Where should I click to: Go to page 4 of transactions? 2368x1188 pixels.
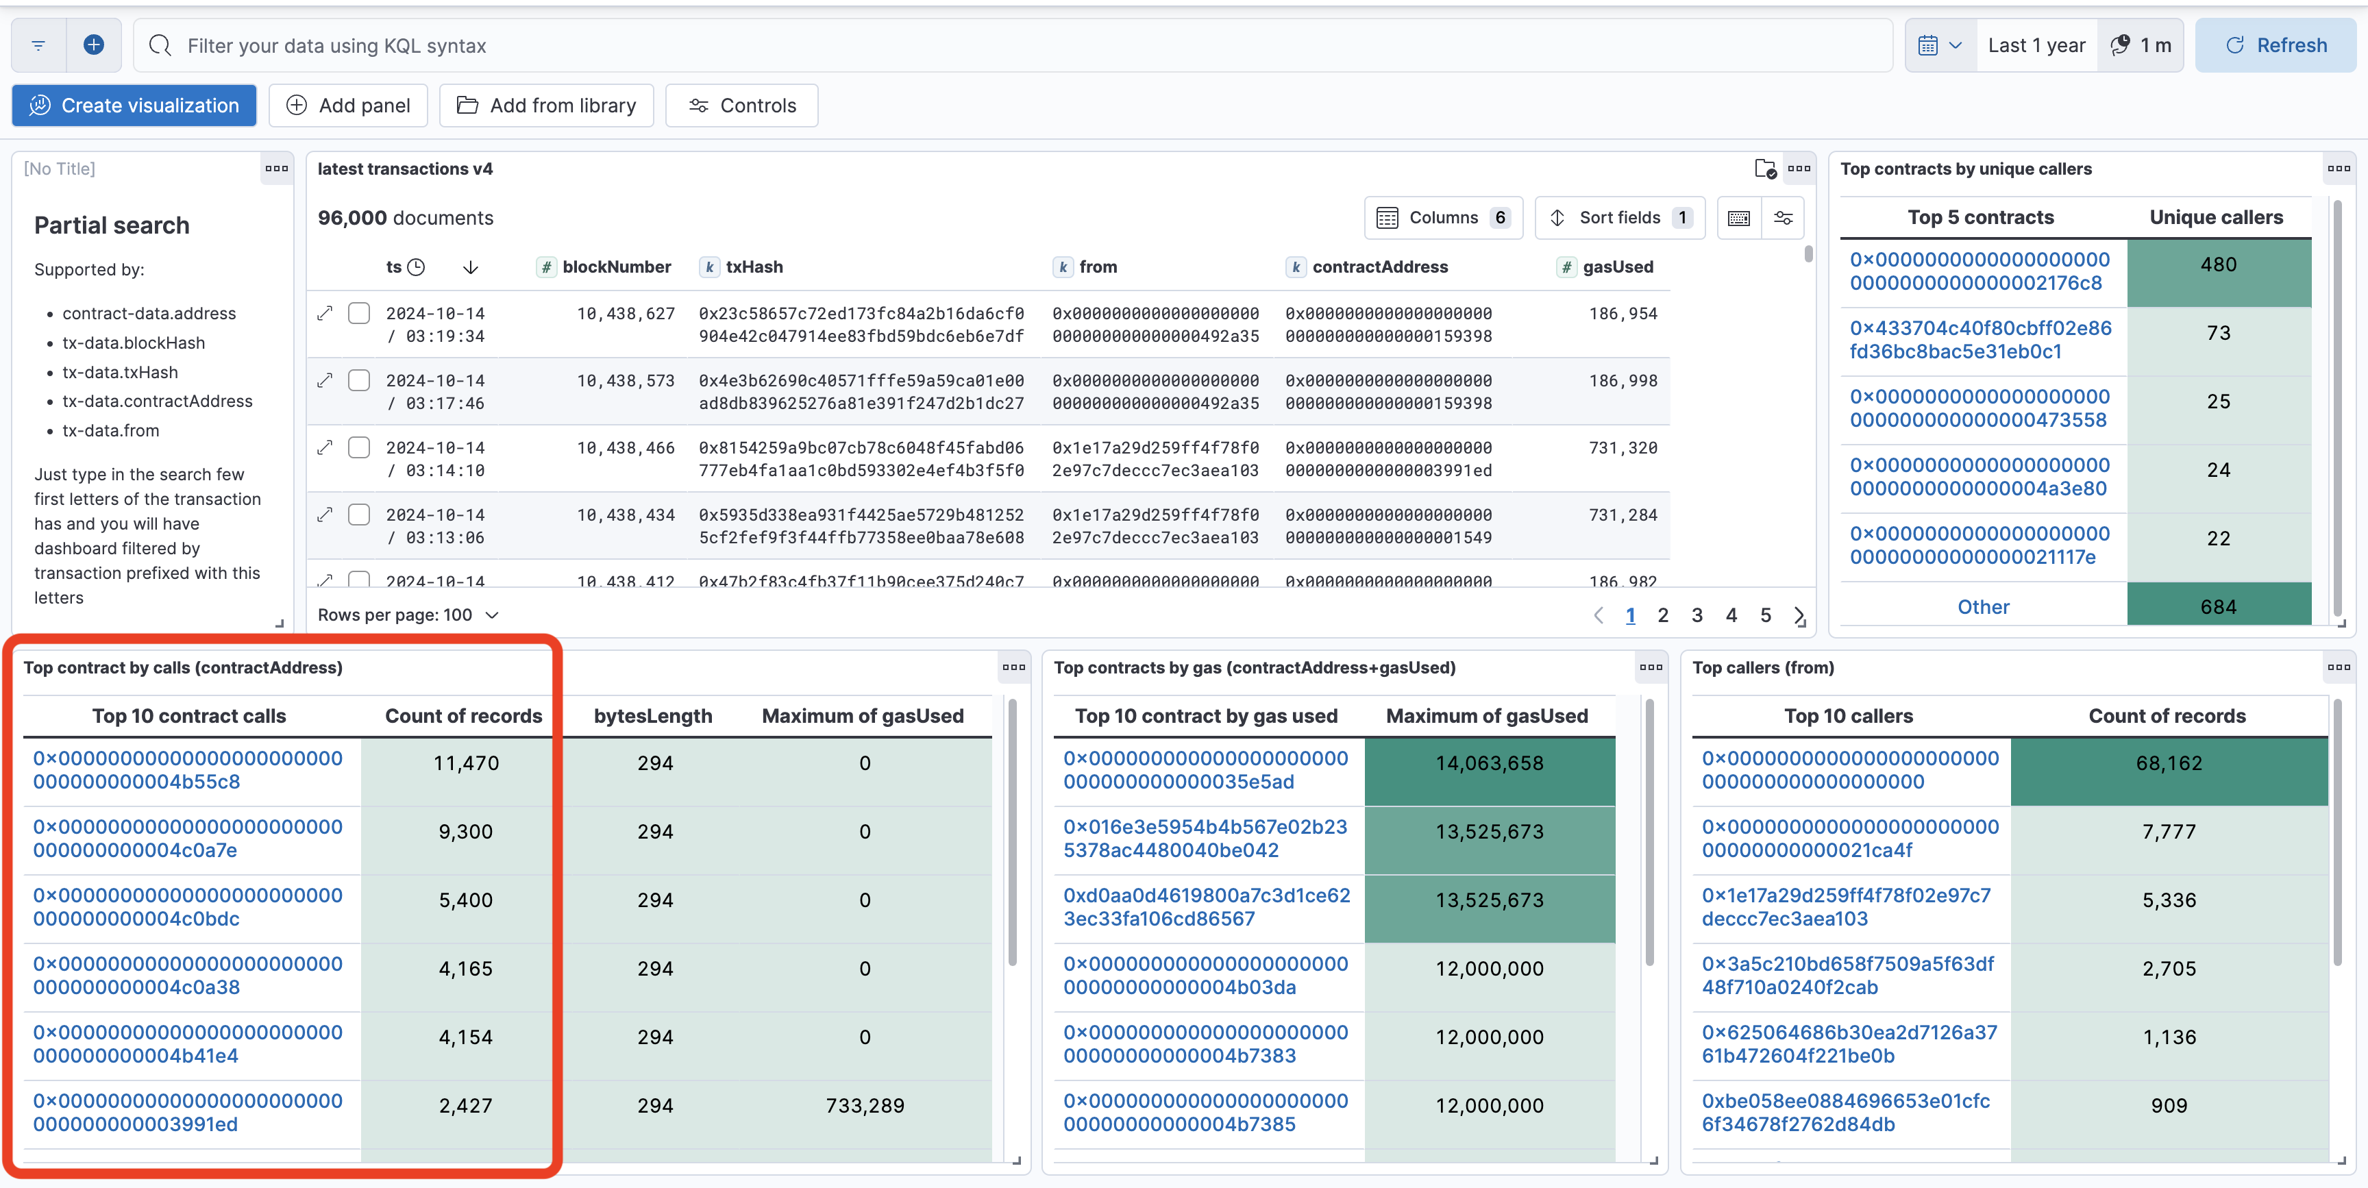coord(1731,615)
